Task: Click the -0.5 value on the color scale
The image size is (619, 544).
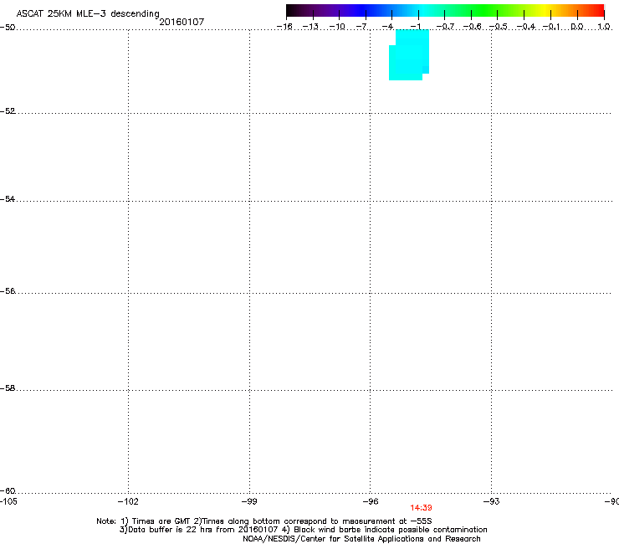Action: pyautogui.click(x=499, y=27)
